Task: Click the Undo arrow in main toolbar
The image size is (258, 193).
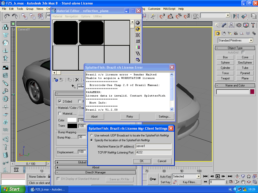Action: 7,16
